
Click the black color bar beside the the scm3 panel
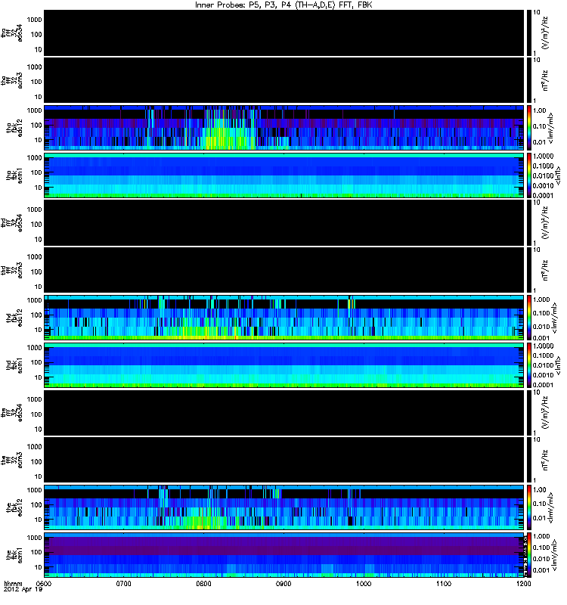[x=528, y=461]
